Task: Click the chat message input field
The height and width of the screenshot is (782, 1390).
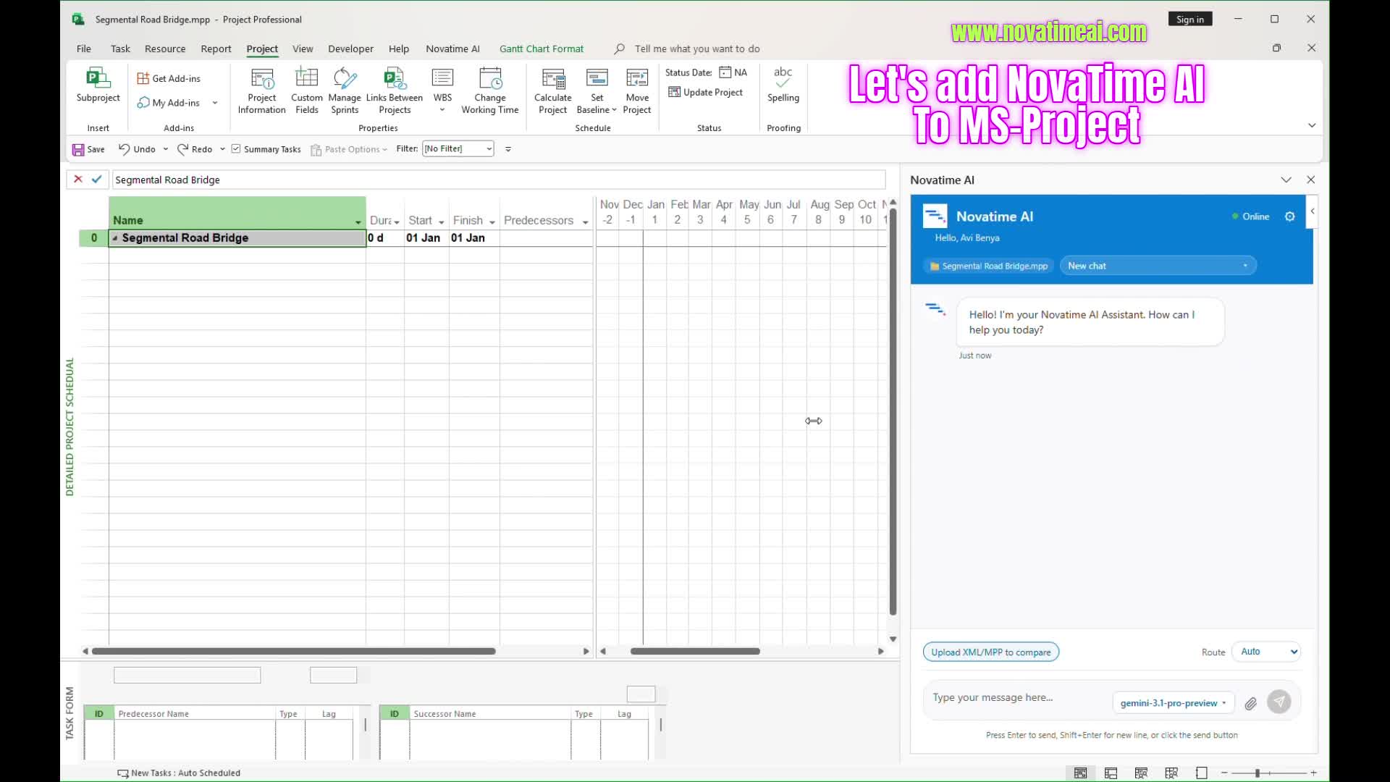Action: point(1017,698)
